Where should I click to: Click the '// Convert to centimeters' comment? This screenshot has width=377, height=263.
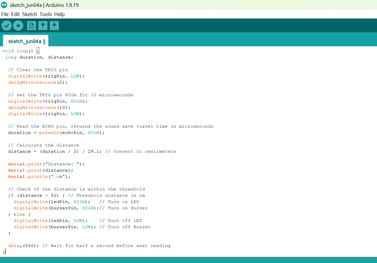[141, 152]
